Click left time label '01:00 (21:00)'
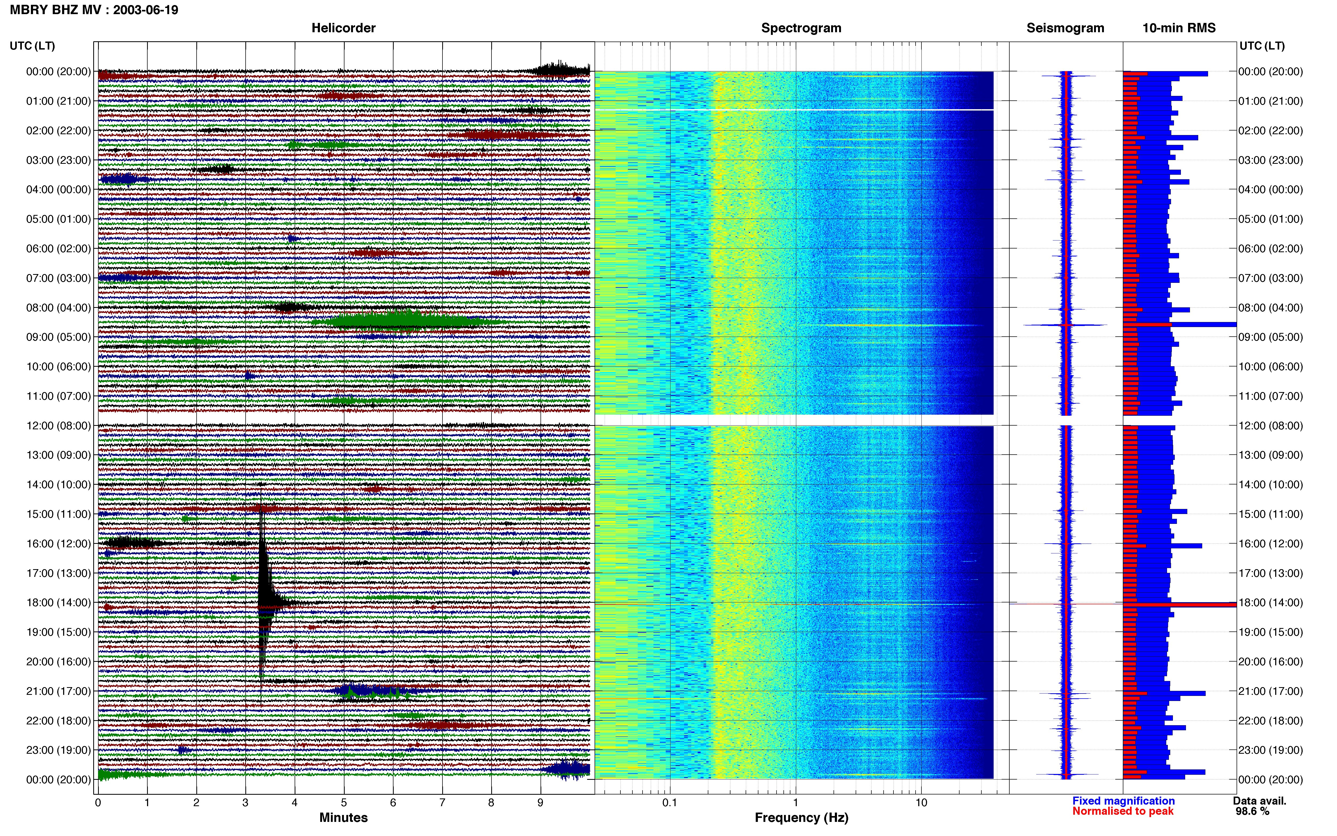The image size is (1337, 836). pos(59,101)
